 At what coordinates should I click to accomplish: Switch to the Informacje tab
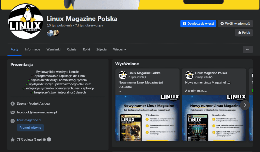(x=32, y=49)
